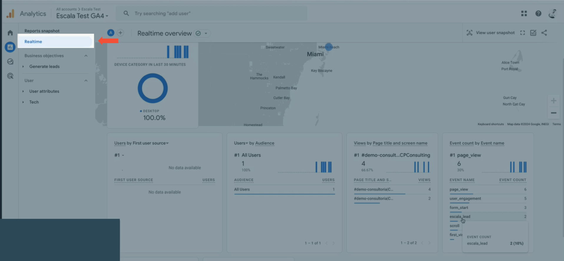Expand the Generate leads item
564x261 pixels.
[x=23, y=67]
